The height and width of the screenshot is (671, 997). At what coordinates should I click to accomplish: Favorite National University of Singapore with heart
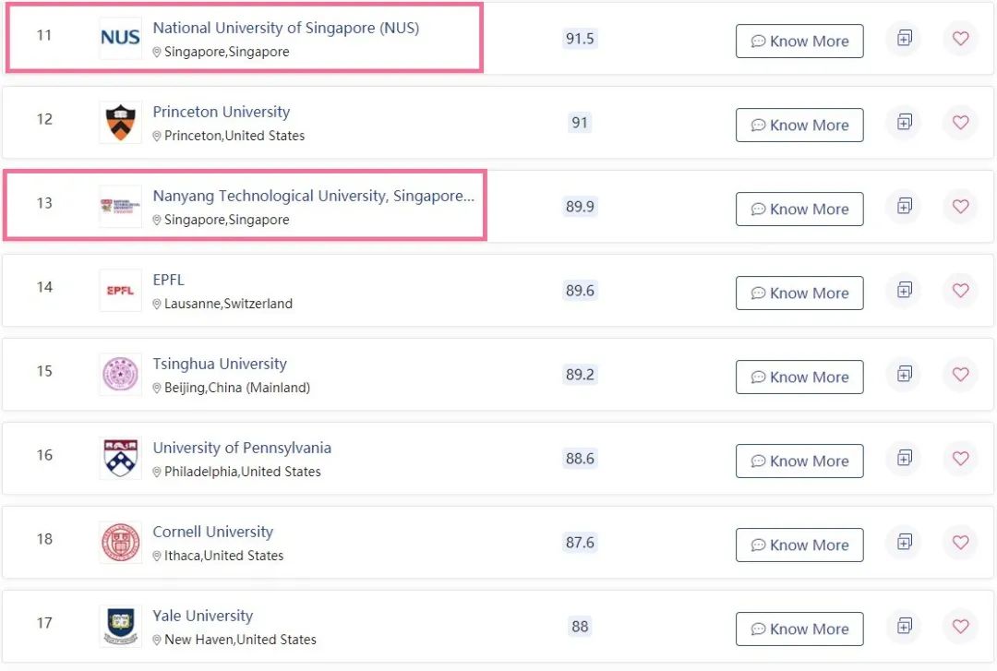[x=960, y=39]
